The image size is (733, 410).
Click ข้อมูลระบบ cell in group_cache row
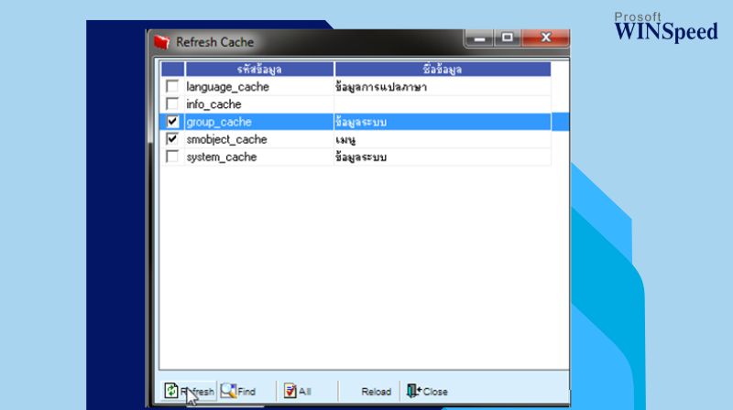(443, 122)
